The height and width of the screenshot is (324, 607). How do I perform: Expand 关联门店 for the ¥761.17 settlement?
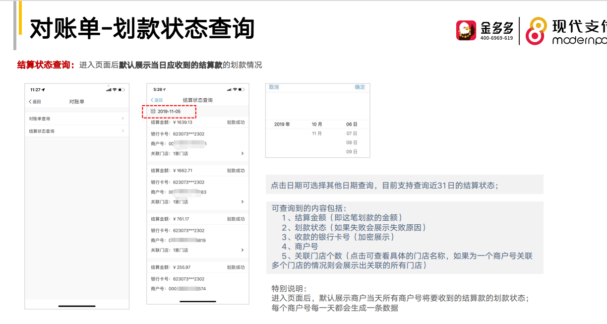click(242, 250)
